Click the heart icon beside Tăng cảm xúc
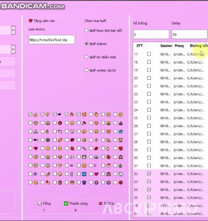The width and height of the screenshot is (208, 221). (31, 21)
